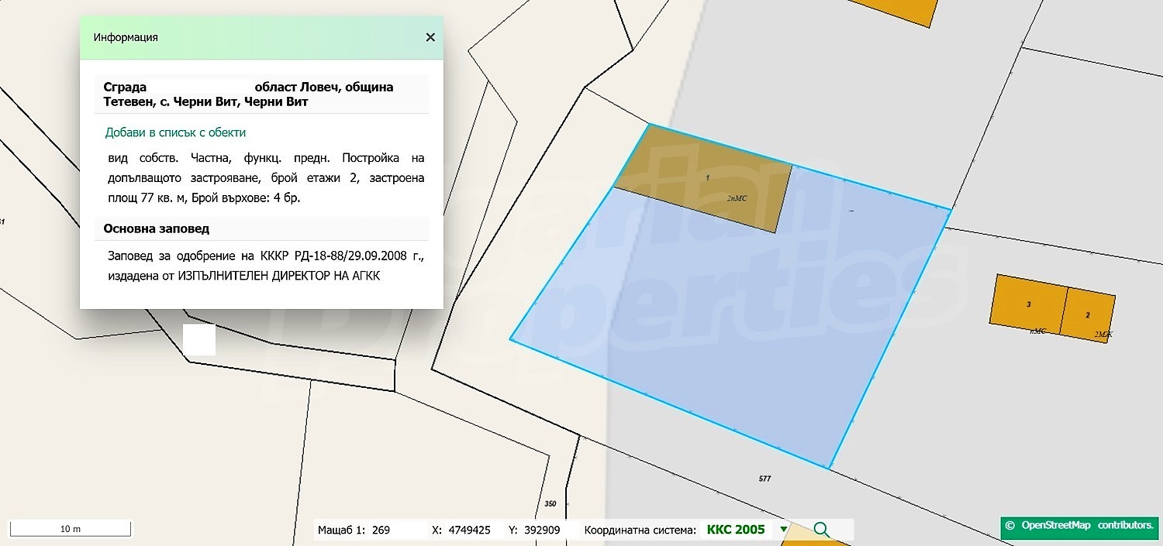Open the coordinate system dropdown arrow
The width and height of the screenshot is (1163, 546).
point(784,530)
